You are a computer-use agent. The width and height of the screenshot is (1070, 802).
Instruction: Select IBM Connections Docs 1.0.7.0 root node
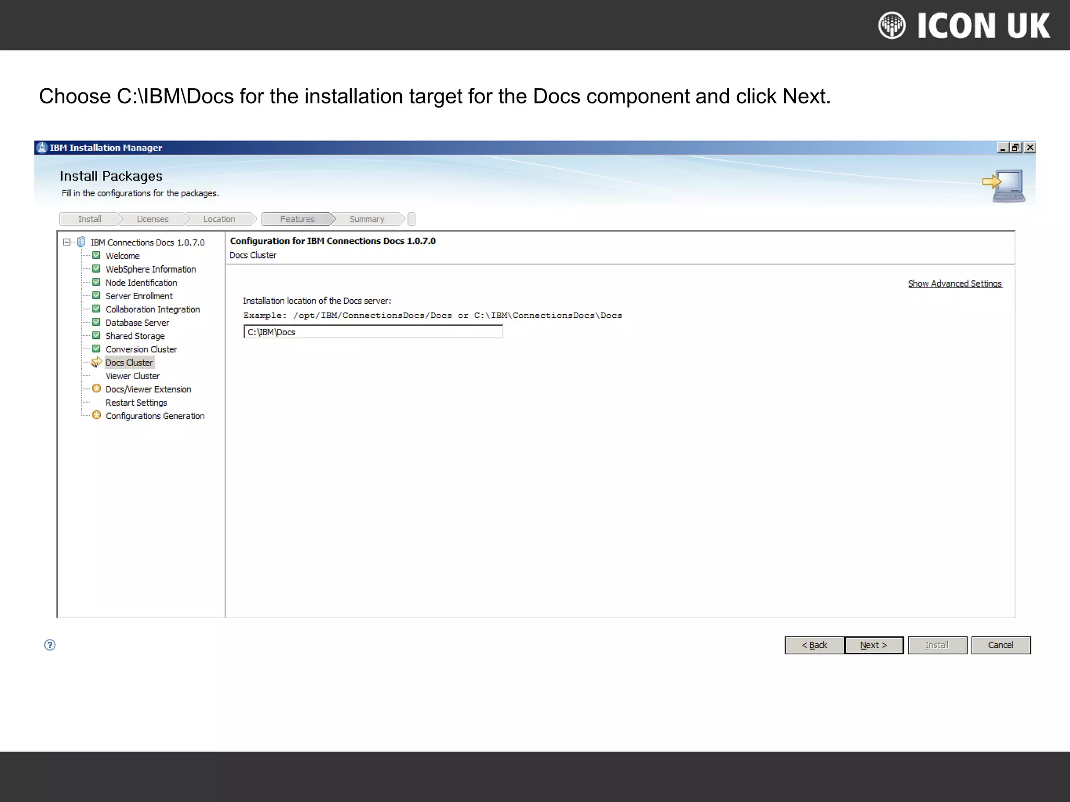coord(147,242)
